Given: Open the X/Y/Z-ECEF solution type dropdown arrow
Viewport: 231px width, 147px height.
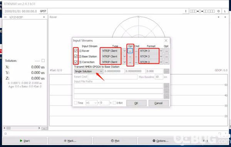Looking at the screenshot, I should coord(44,17).
